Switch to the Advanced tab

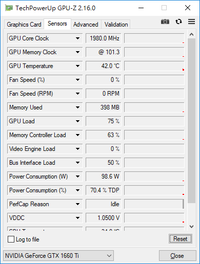click(x=86, y=25)
